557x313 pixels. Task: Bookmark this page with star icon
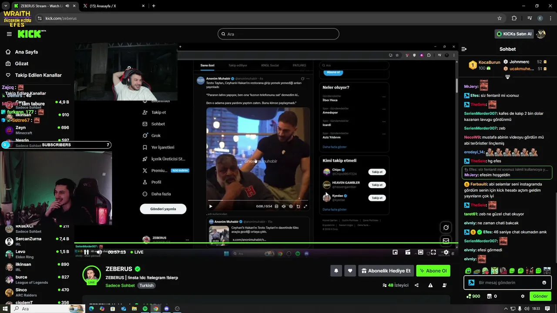[500, 18]
